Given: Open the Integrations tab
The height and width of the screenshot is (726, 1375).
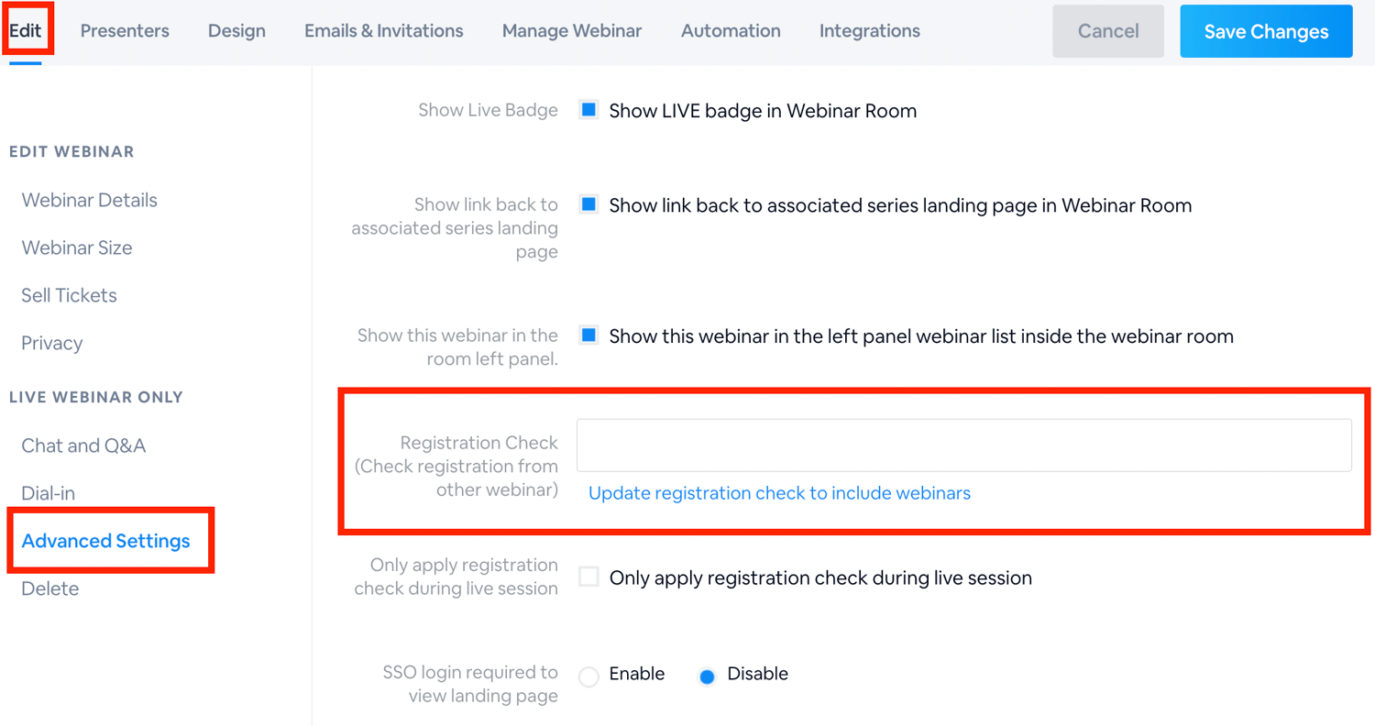Looking at the screenshot, I should point(868,30).
